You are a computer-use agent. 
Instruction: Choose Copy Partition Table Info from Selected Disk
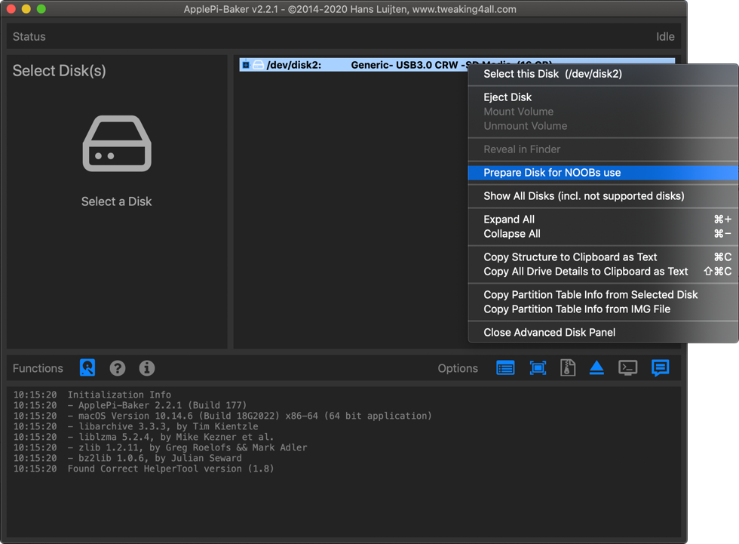(x=603, y=294)
